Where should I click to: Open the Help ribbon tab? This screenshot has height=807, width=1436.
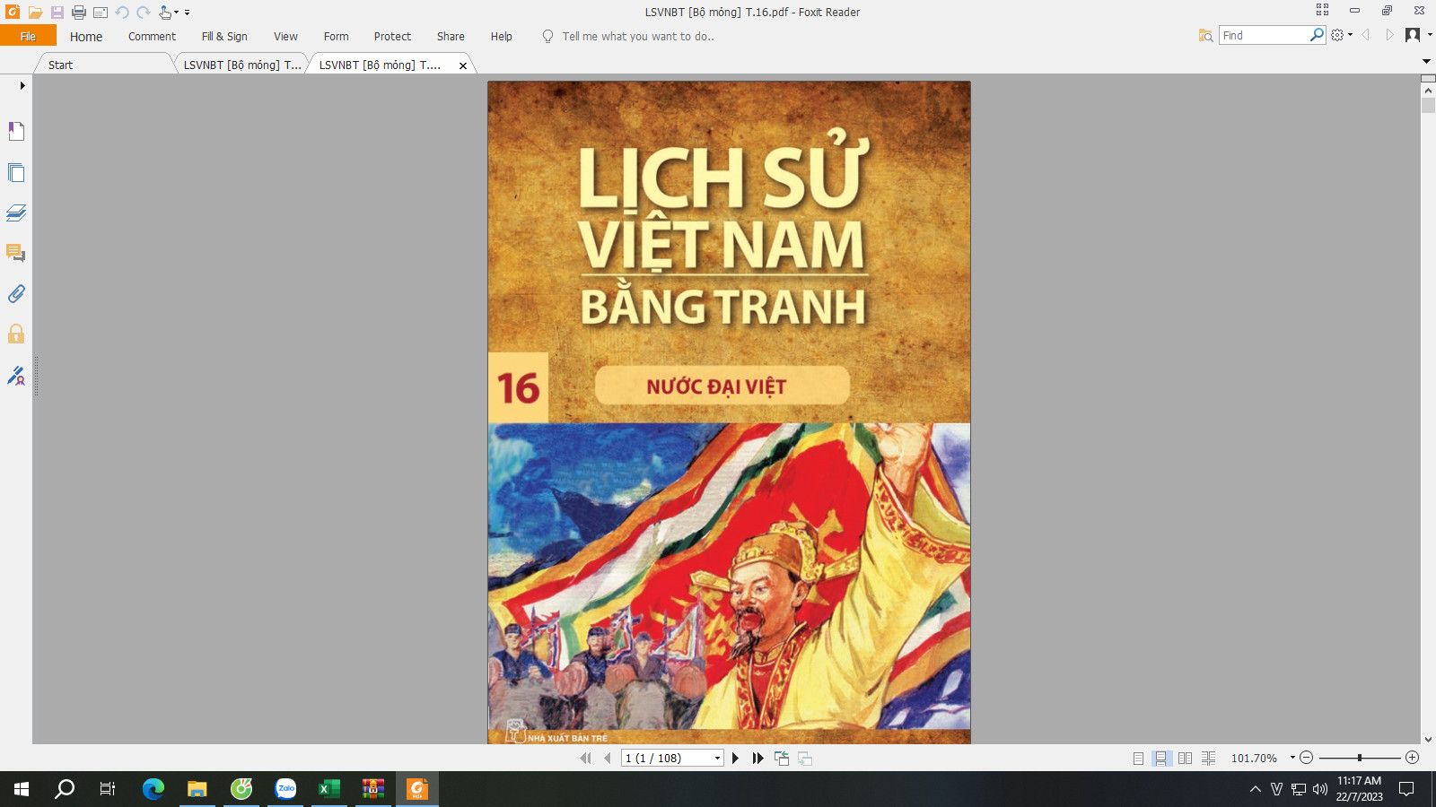point(501,37)
